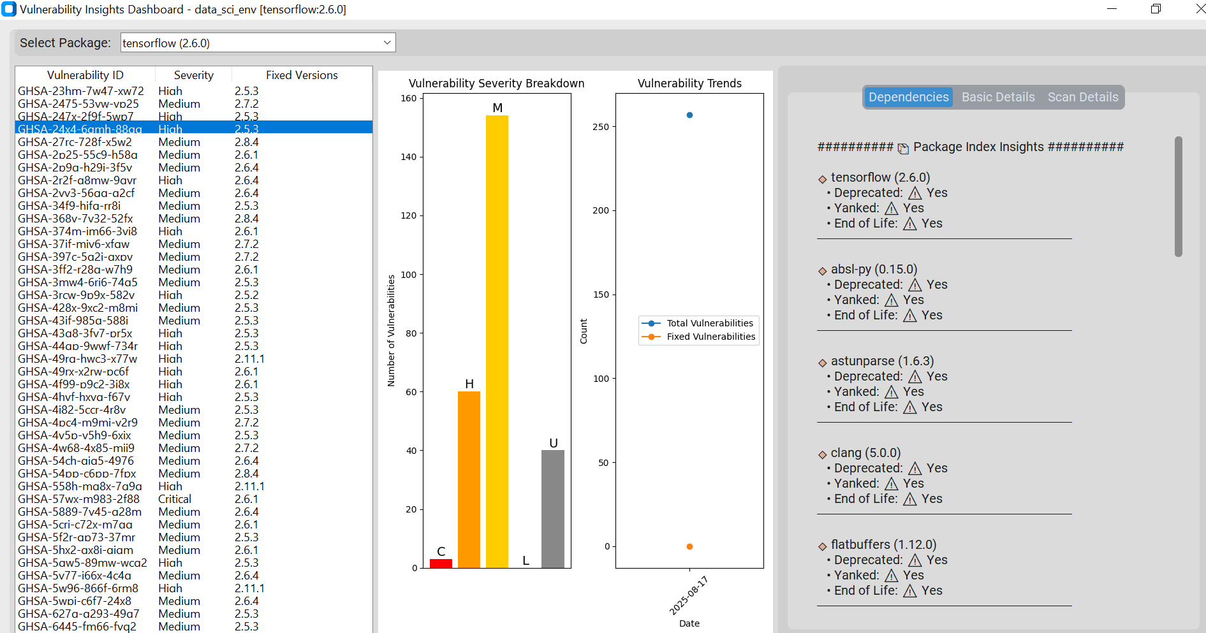Click the warning icon beside absl-py Yanked

pos(892,300)
